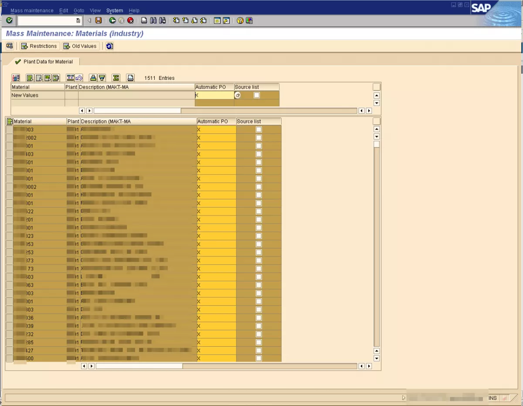Click the Print icon in the standard toolbar
This screenshot has height=406, width=523.
144,20
